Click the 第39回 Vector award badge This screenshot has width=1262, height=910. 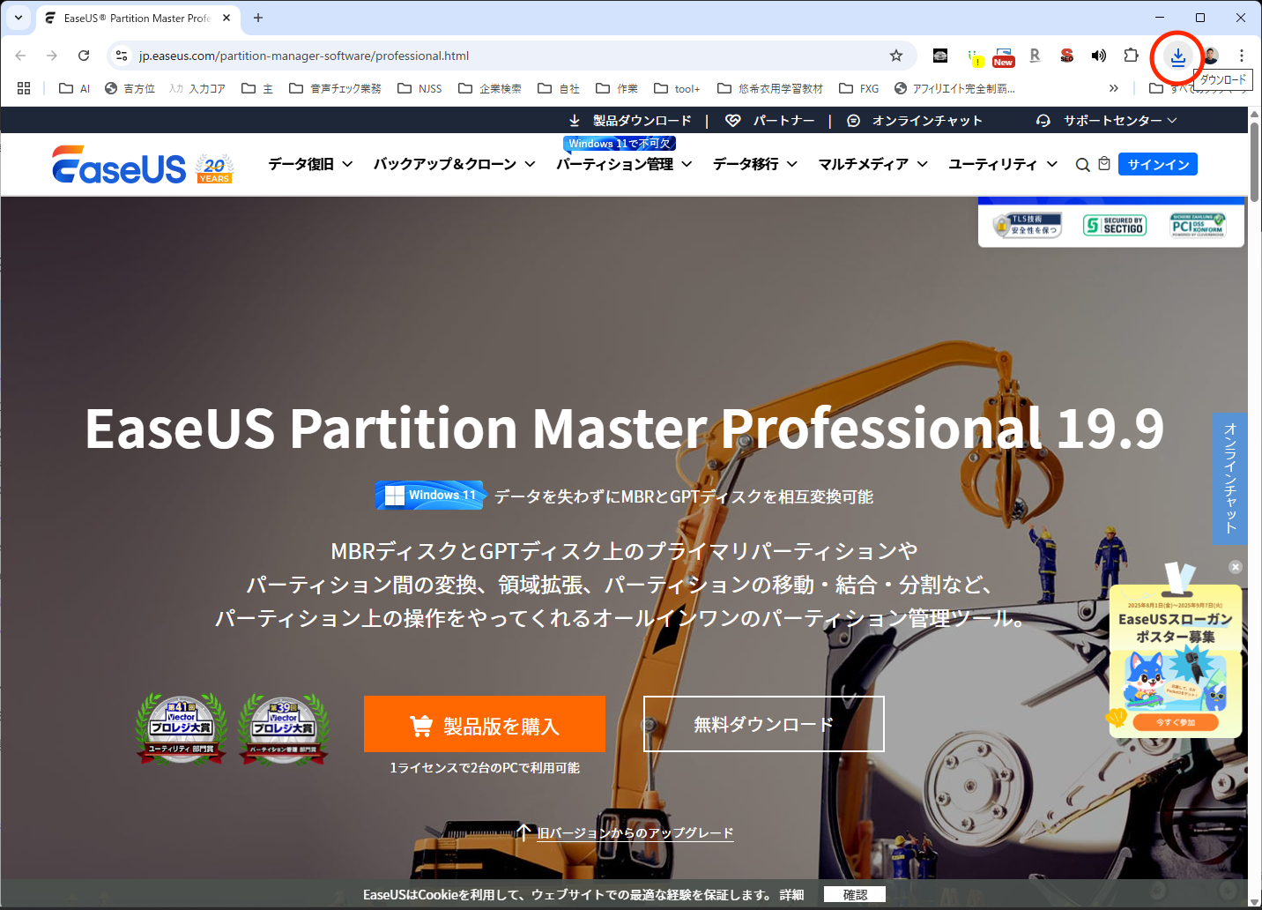pyautogui.click(x=283, y=728)
